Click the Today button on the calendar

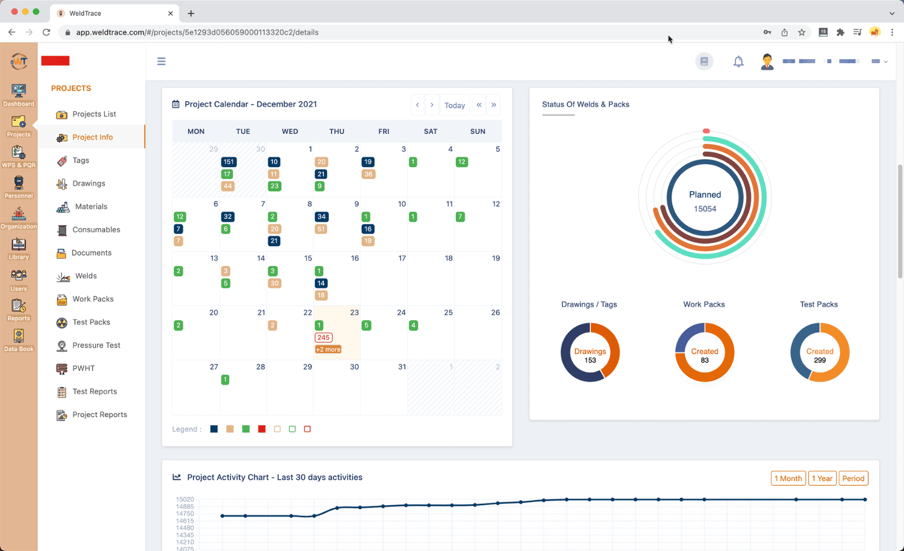point(455,105)
